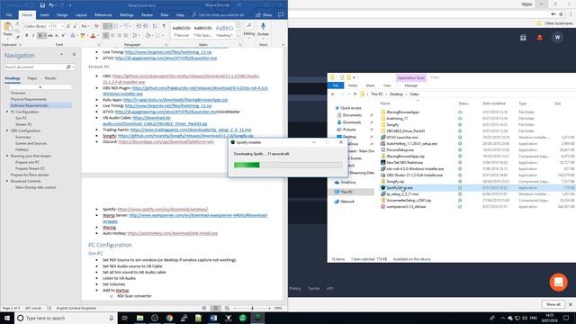Click the Save icon in Word's title bar

click(x=42, y=5)
